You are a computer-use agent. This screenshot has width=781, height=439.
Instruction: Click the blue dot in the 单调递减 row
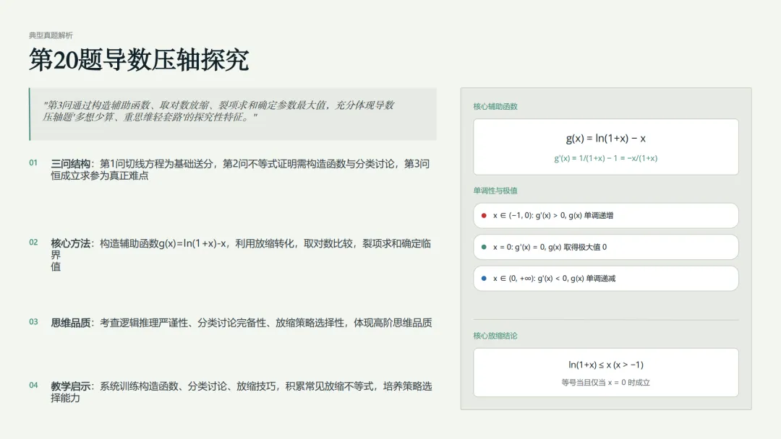point(484,279)
